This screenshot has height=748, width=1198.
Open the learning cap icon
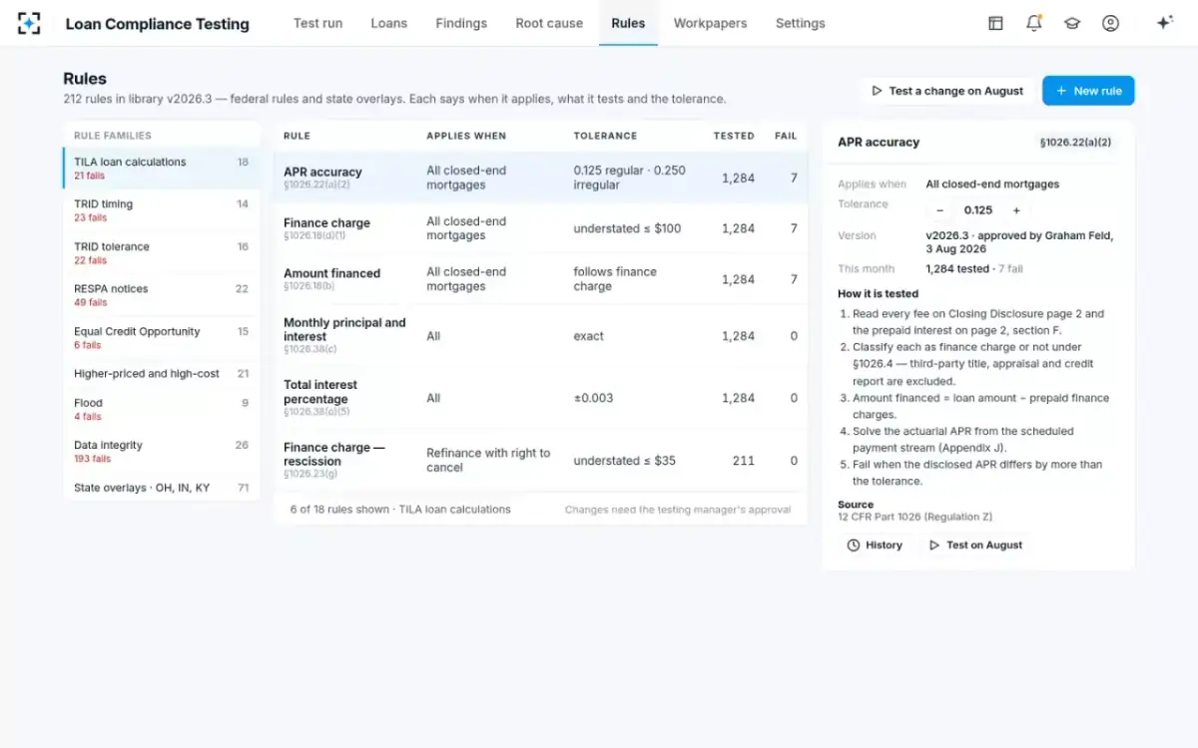point(1072,23)
